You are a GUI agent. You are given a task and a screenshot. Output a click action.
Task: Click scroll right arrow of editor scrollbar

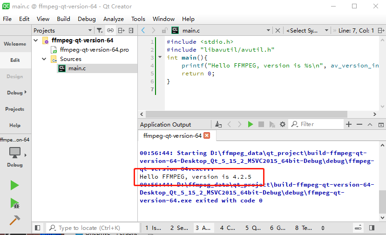click(375, 114)
